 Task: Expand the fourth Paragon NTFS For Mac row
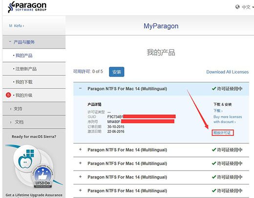(80, 177)
